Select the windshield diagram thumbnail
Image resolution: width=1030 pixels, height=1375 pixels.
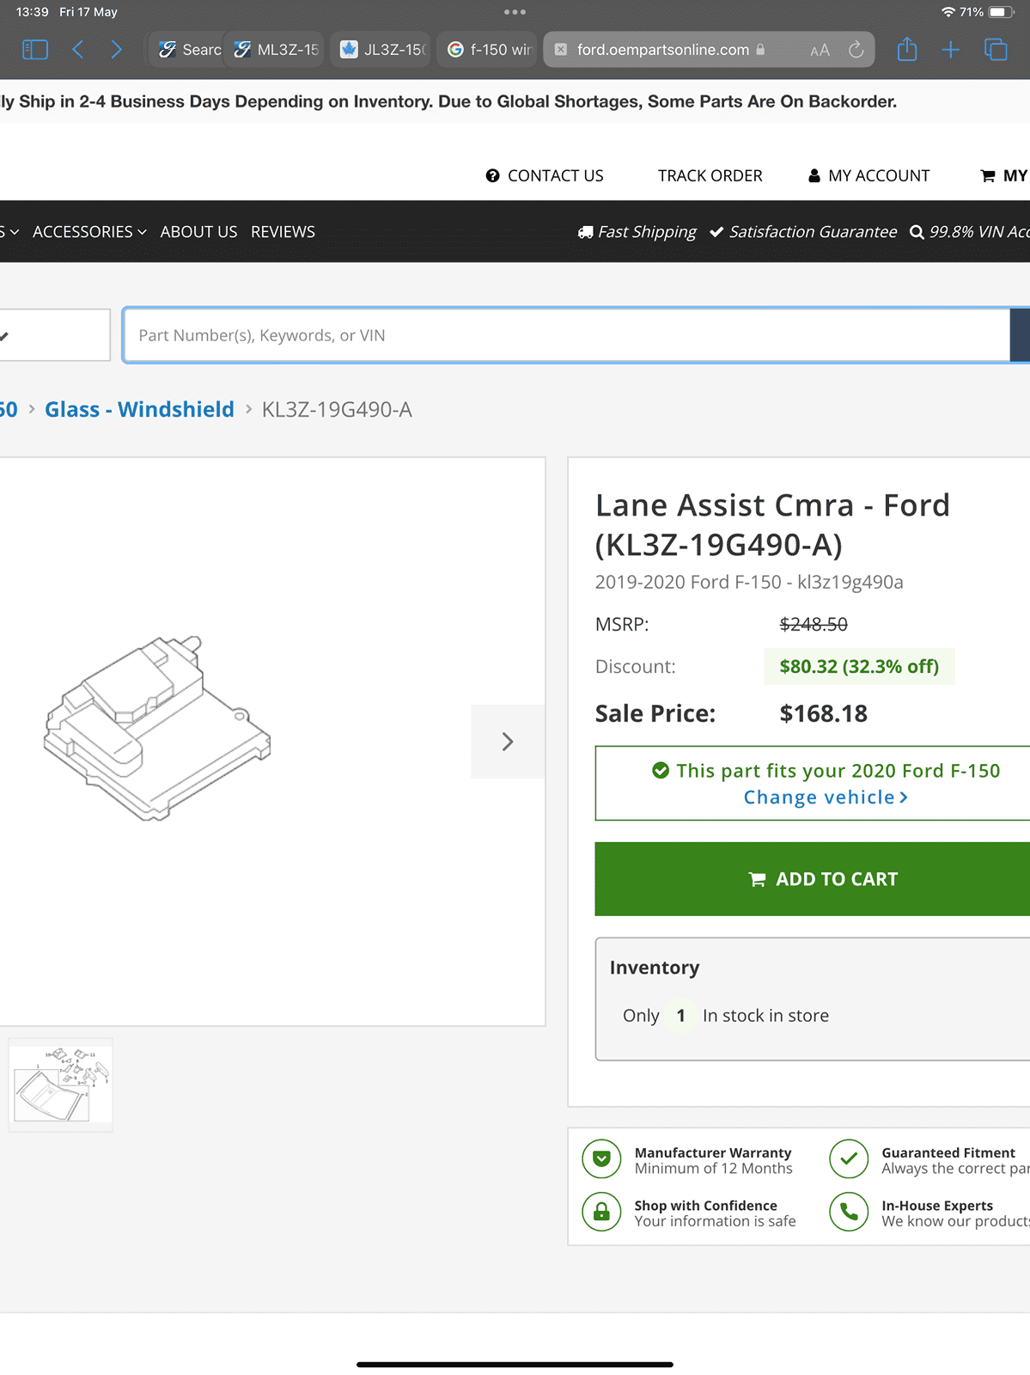point(60,1085)
